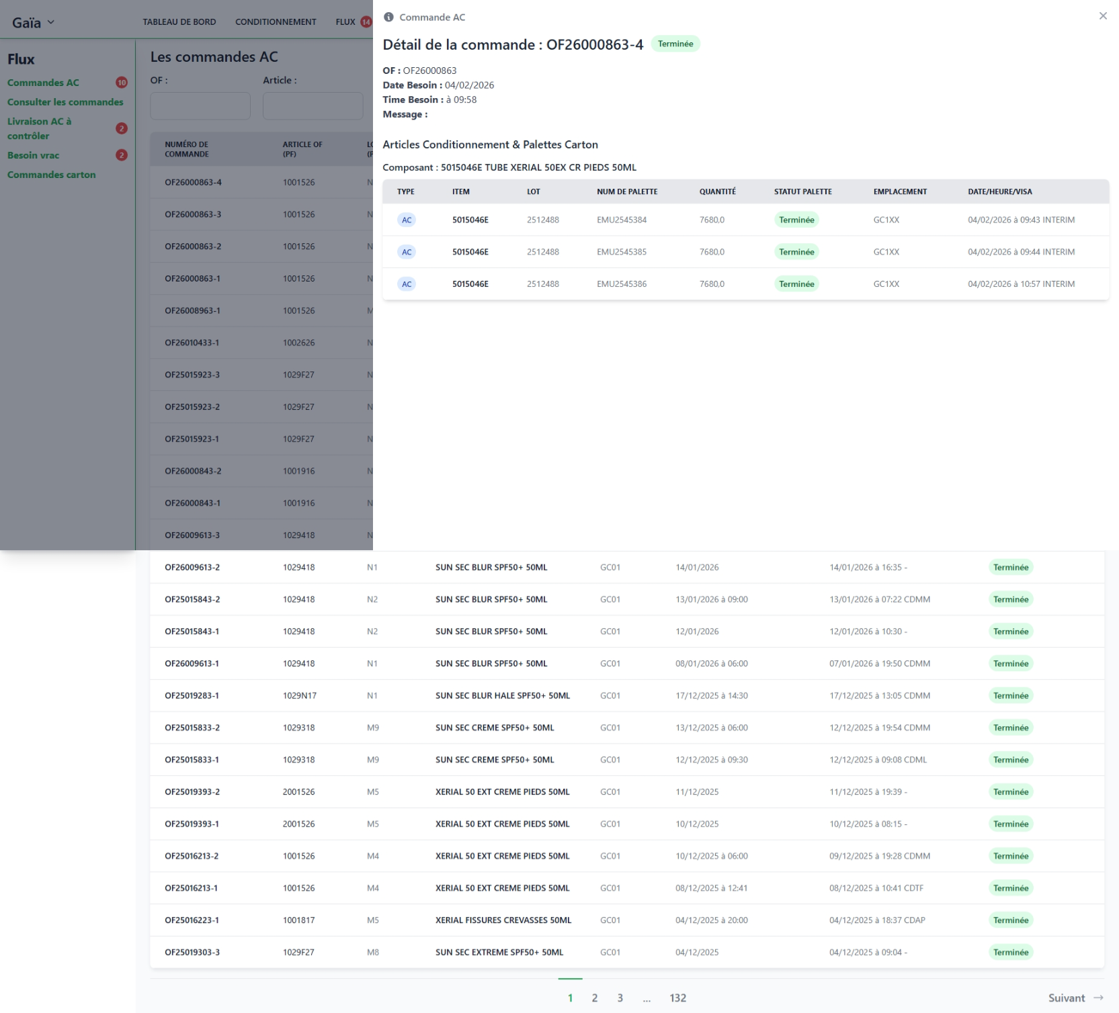
Task: Click the Numéro de commande column header
Action: coord(187,149)
